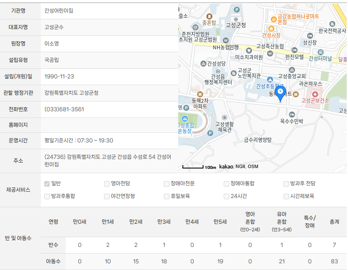Click the 강원특별자치도 고성군청 value
The width and height of the screenshot is (348, 270).
[72, 93]
